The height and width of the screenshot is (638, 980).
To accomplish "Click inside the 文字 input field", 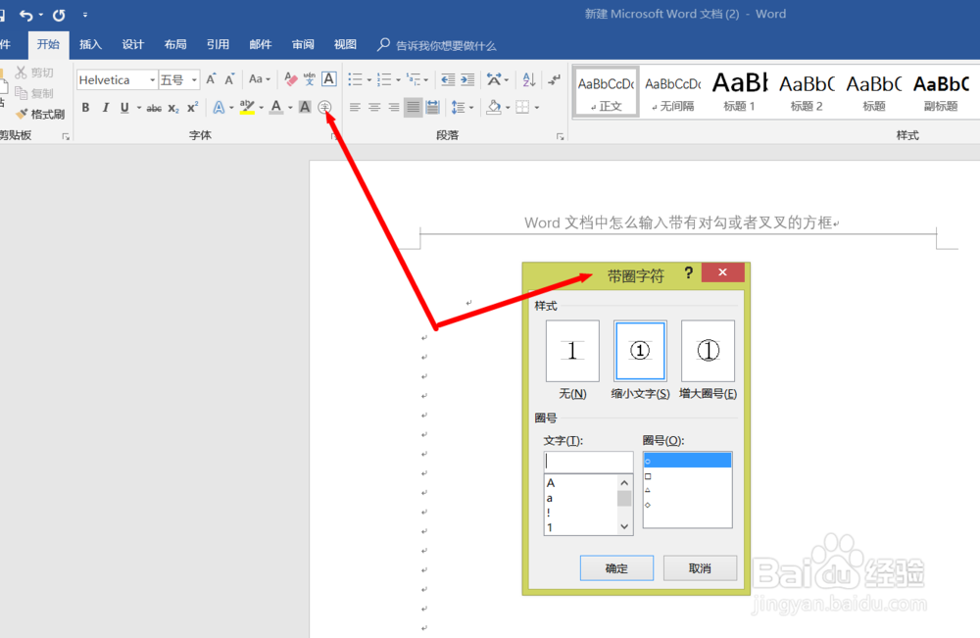I will (588, 461).
